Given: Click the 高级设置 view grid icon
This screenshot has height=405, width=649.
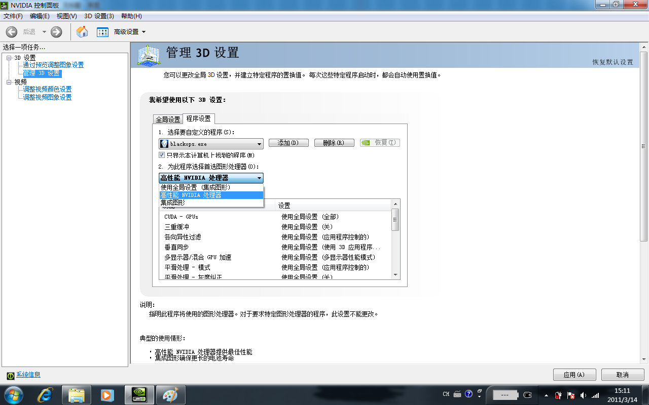Looking at the screenshot, I should click(x=102, y=32).
